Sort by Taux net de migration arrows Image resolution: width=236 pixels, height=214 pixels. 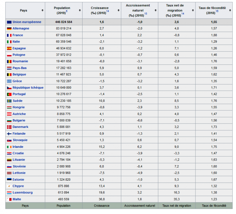tap(193, 10)
